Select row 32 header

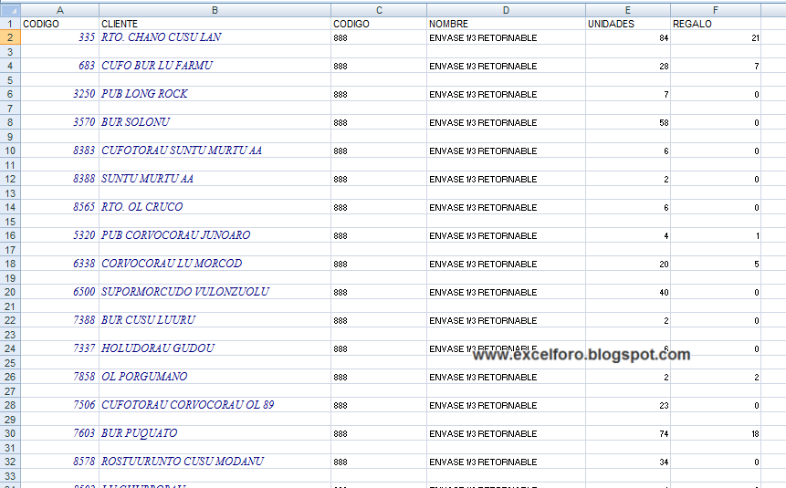pos(10,462)
